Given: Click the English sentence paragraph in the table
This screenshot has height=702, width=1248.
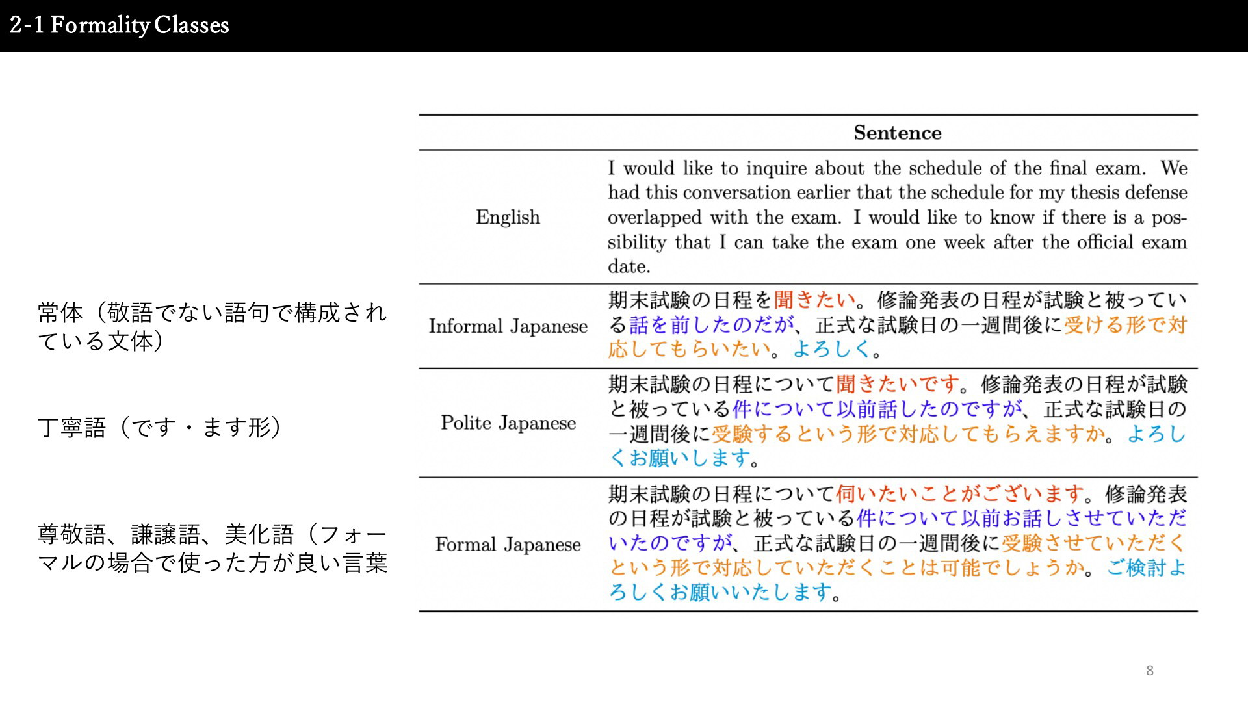Looking at the screenshot, I should point(897,217).
